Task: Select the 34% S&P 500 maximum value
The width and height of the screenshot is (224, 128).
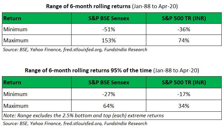Action: pyautogui.click(x=184, y=106)
